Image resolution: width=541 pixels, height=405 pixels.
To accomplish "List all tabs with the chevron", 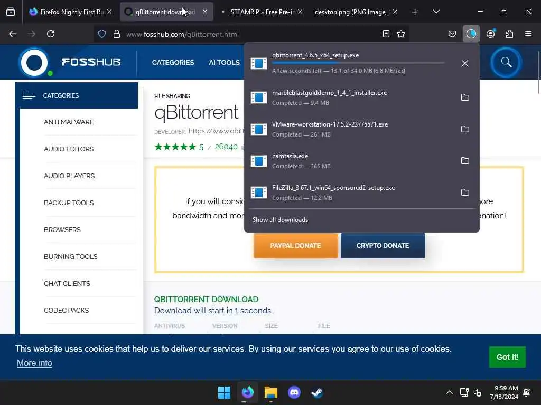I will click(x=436, y=12).
